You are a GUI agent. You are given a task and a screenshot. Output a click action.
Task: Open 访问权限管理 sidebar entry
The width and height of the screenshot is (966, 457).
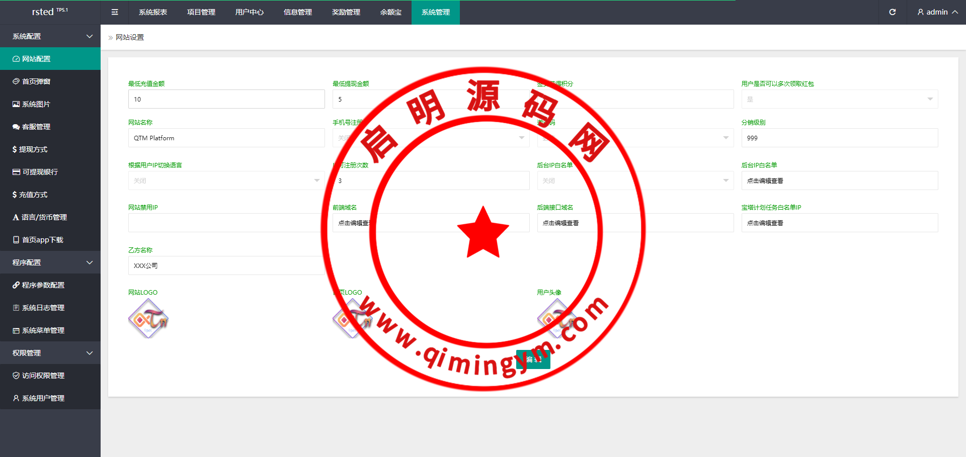click(43, 376)
